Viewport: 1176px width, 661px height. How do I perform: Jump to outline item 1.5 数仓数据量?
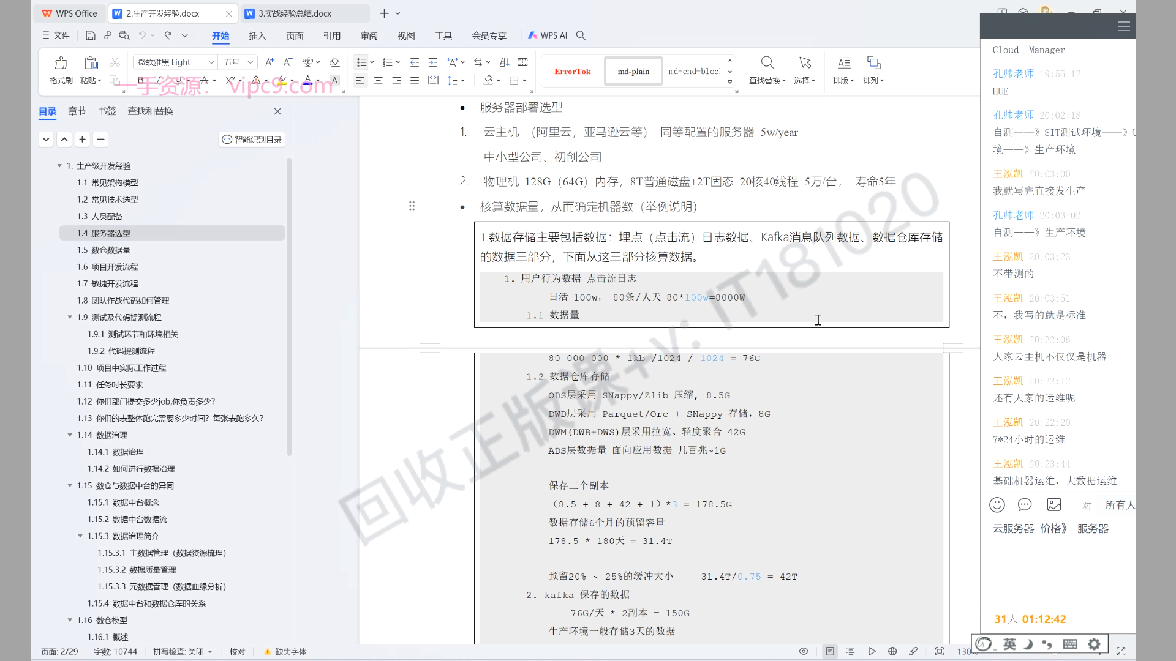pos(104,250)
